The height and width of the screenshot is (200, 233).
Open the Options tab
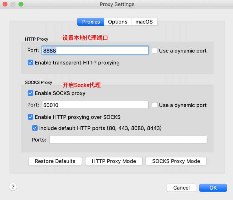(x=117, y=22)
